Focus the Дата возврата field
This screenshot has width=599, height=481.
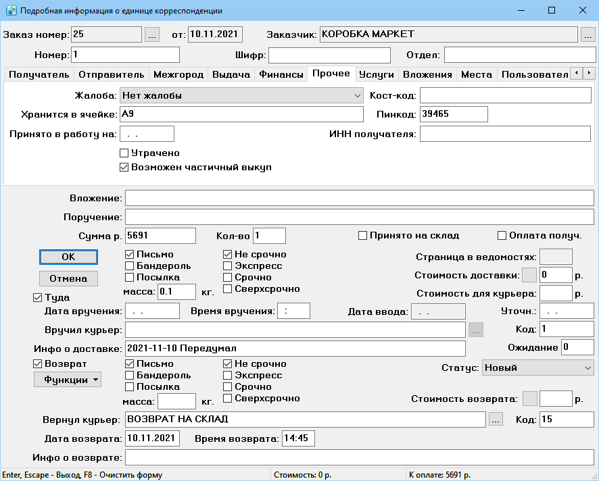[x=152, y=438]
